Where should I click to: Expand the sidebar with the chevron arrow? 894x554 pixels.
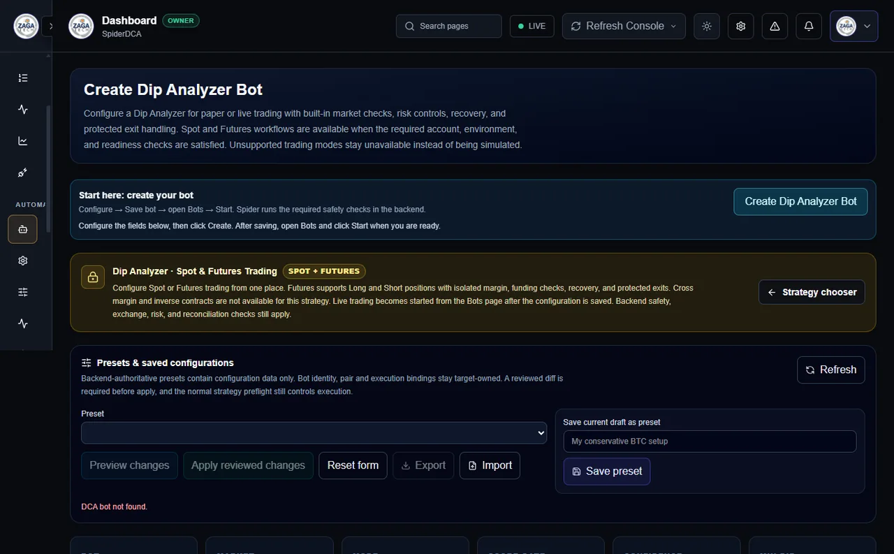pos(51,27)
